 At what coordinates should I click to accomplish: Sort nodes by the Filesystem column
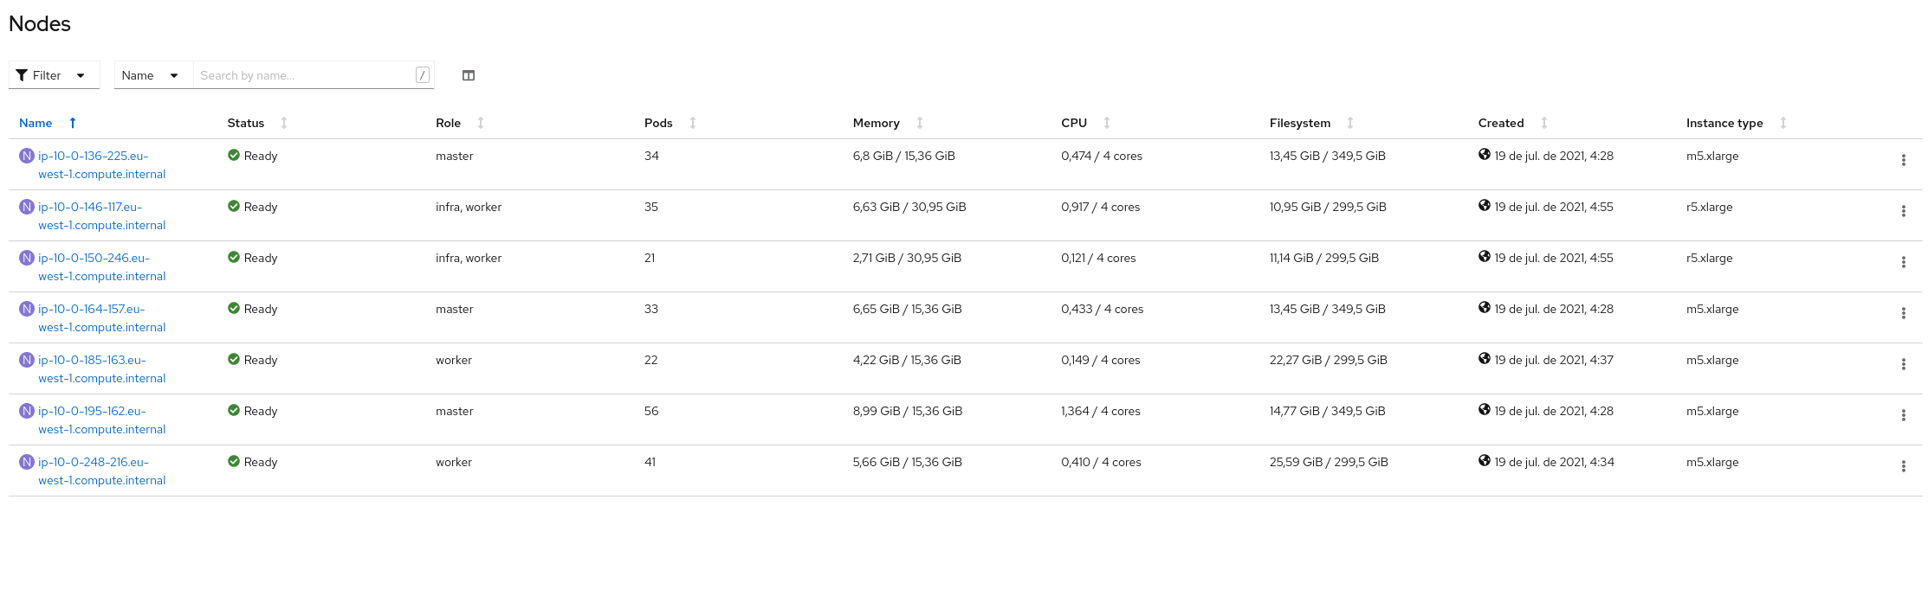click(x=1300, y=123)
